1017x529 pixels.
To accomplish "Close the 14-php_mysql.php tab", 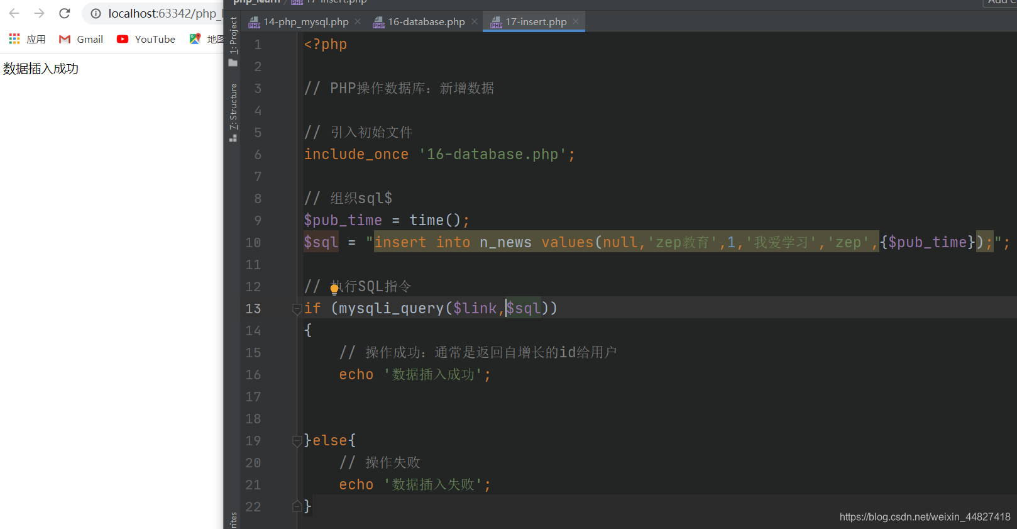I will tap(358, 21).
